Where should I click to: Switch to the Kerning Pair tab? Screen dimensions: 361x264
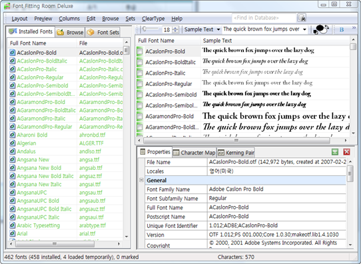click(x=236, y=153)
